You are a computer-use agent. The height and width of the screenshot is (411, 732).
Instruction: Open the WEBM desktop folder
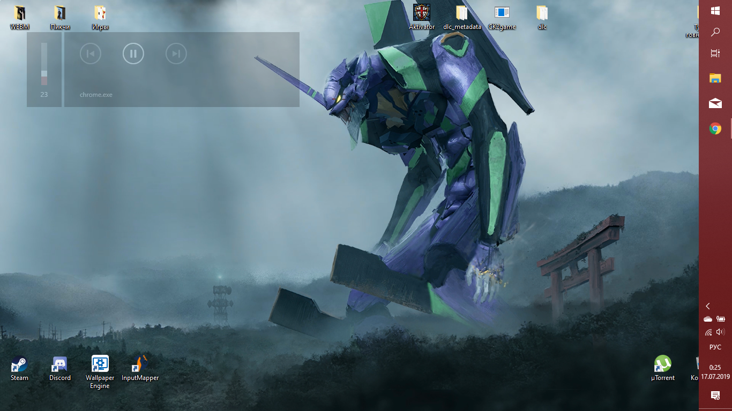pyautogui.click(x=20, y=17)
